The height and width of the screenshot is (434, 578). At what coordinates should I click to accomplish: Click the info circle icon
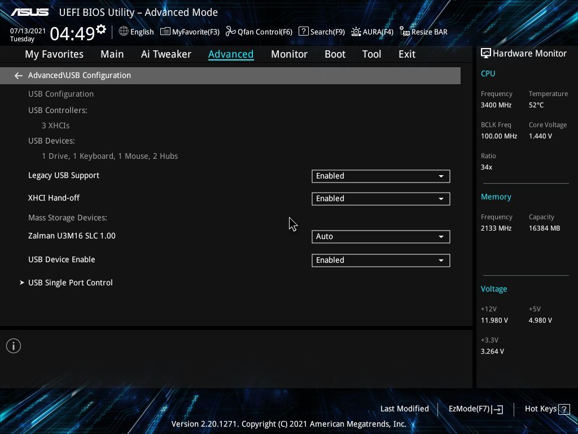click(x=14, y=346)
